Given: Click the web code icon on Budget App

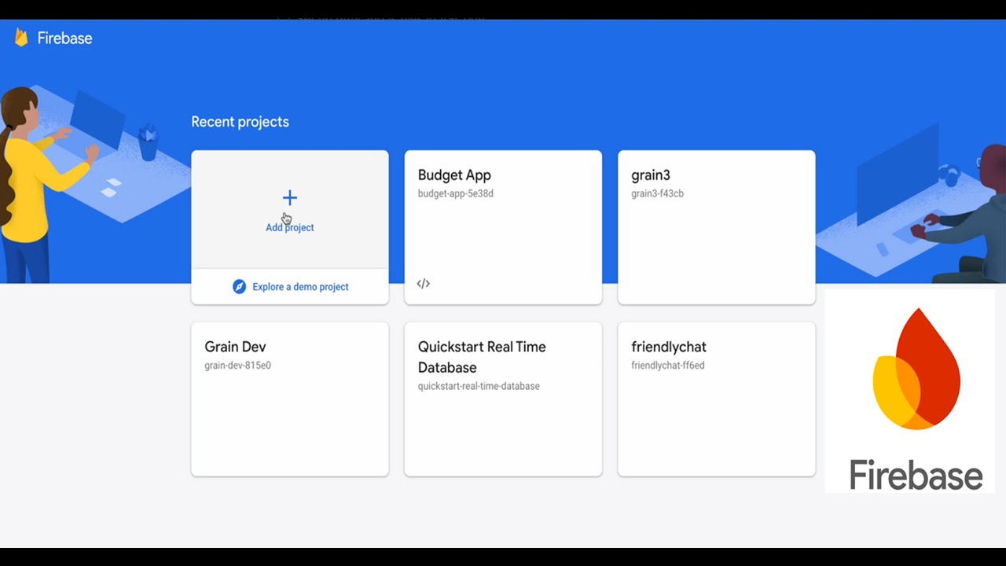Looking at the screenshot, I should (424, 284).
